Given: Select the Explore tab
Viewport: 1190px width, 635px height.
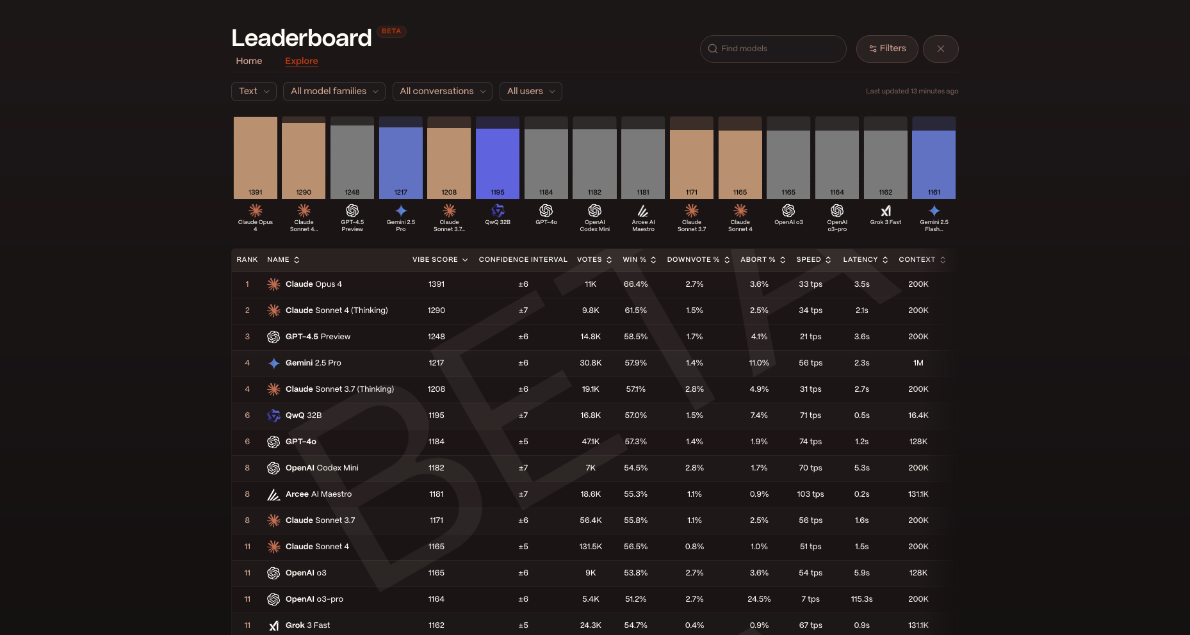Looking at the screenshot, I should click(301, 61).
